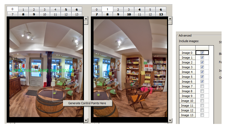
Task: Click the right pane vertical scrollbar thumb
Action: pos(170,23)
